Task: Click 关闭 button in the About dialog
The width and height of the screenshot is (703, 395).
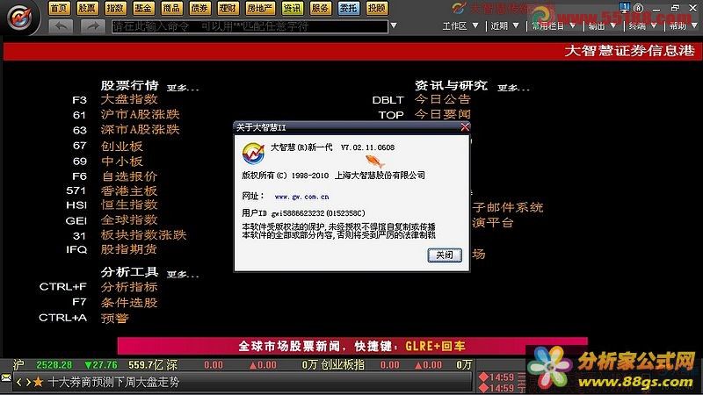Action: (445, 255)
